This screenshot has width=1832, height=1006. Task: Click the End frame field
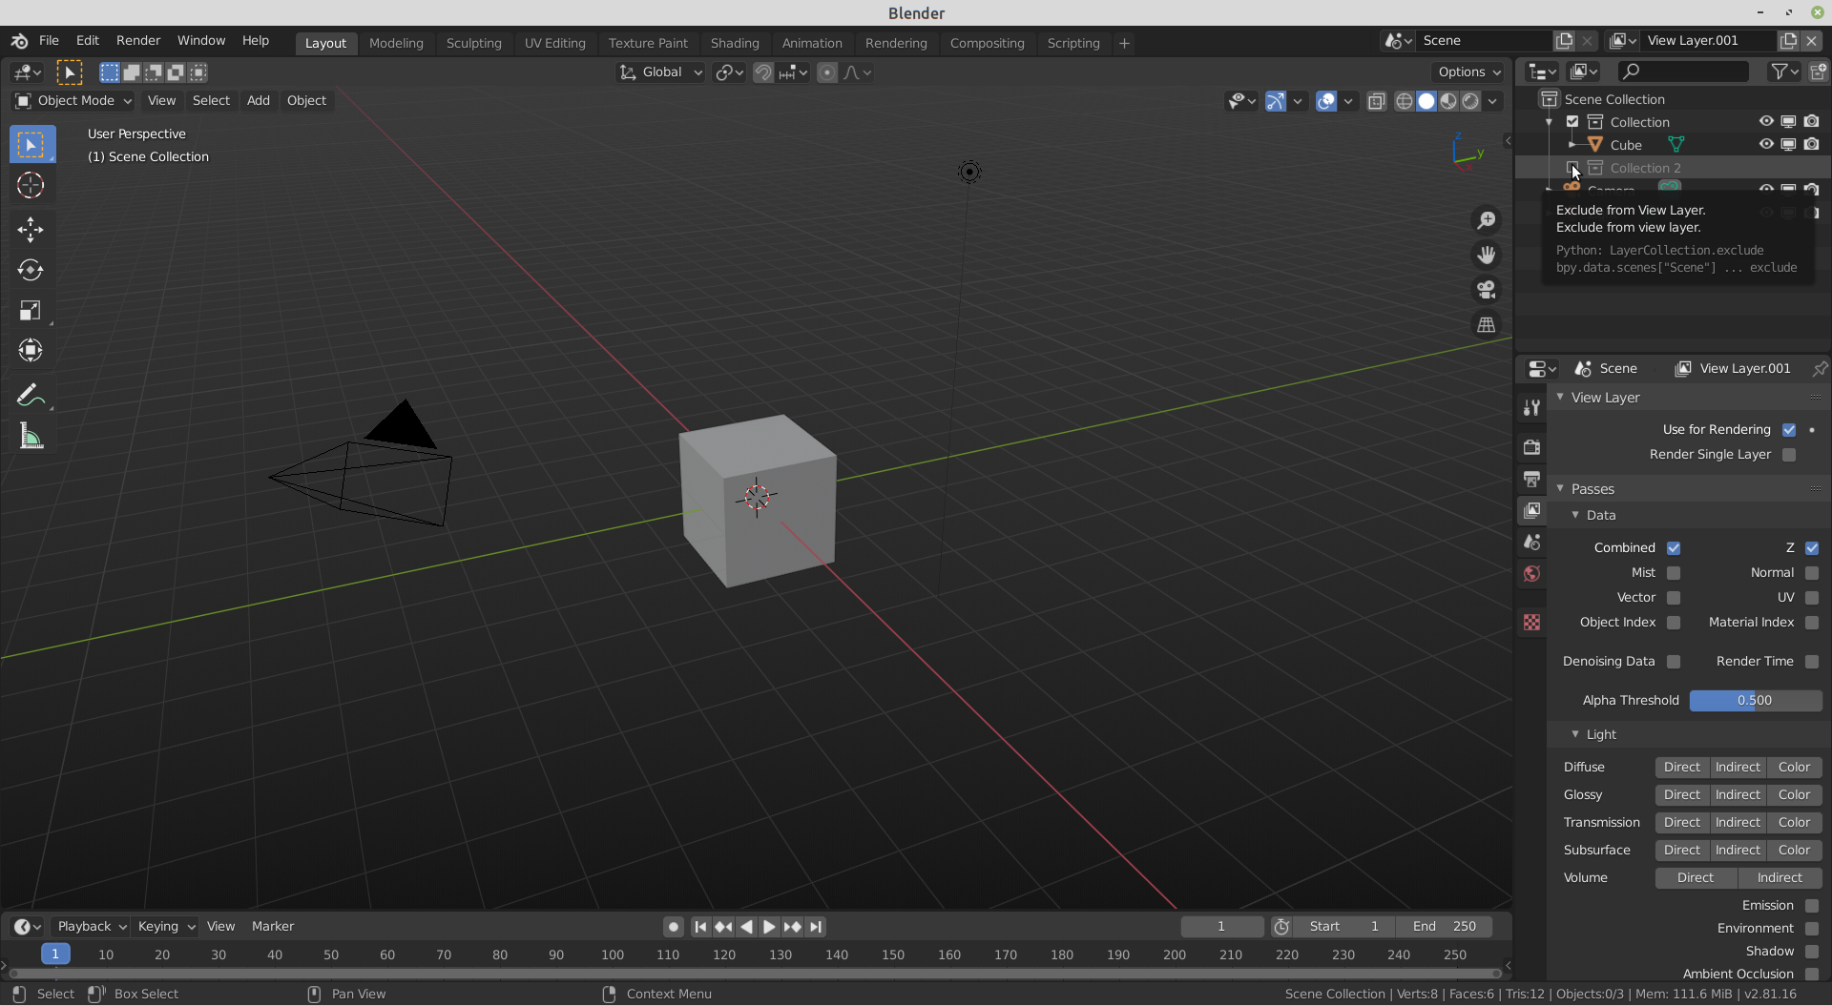(x=1445, y=927)
